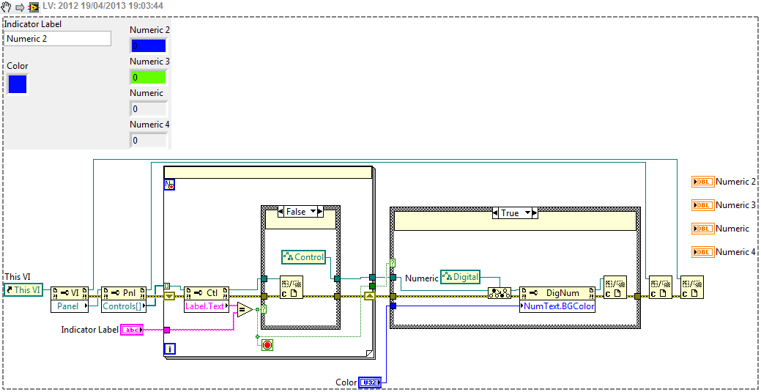Click the NumText.BGColor property row
Viewport: 761px width, 392px height.
tap(557, 306)
